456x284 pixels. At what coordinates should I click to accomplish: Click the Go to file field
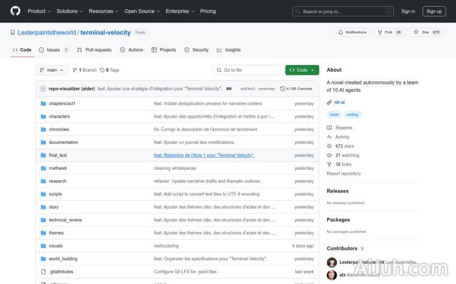point(246,70)
